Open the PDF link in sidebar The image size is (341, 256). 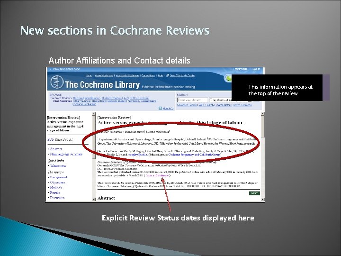[51, 139]
